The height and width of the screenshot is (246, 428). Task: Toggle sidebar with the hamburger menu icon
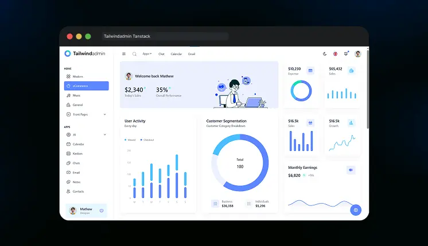tap(124, 54)
